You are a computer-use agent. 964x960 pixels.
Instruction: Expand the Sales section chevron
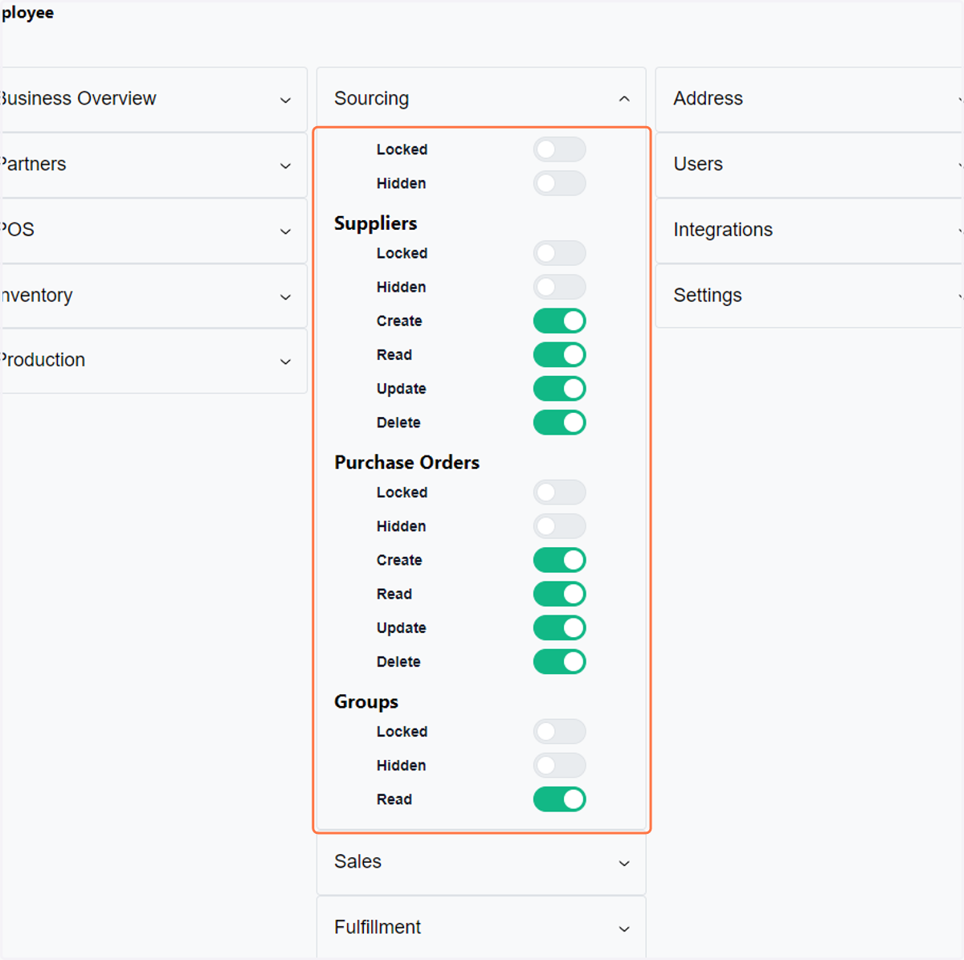pos(624,863)
